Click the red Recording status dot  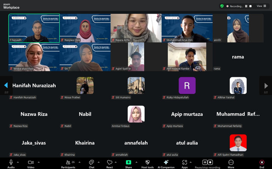[x=227, y=6]
